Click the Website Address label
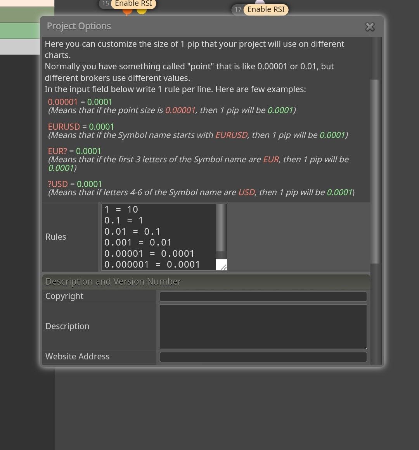Screen dimensions: 419x450 tap(77, 356)
